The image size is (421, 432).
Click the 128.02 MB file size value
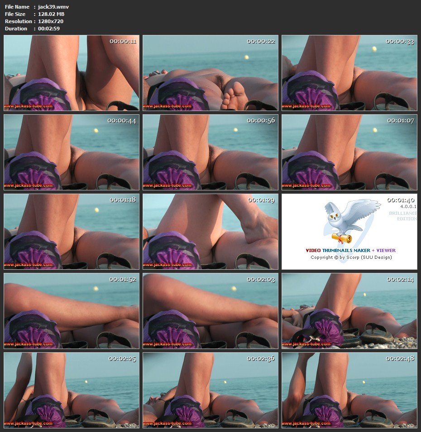pos(51,14)
